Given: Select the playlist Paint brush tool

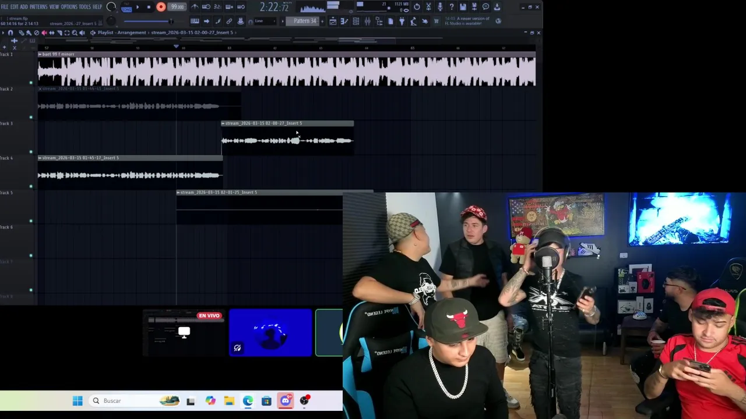Looking at the screenshot, I should (x=29, y=33).
